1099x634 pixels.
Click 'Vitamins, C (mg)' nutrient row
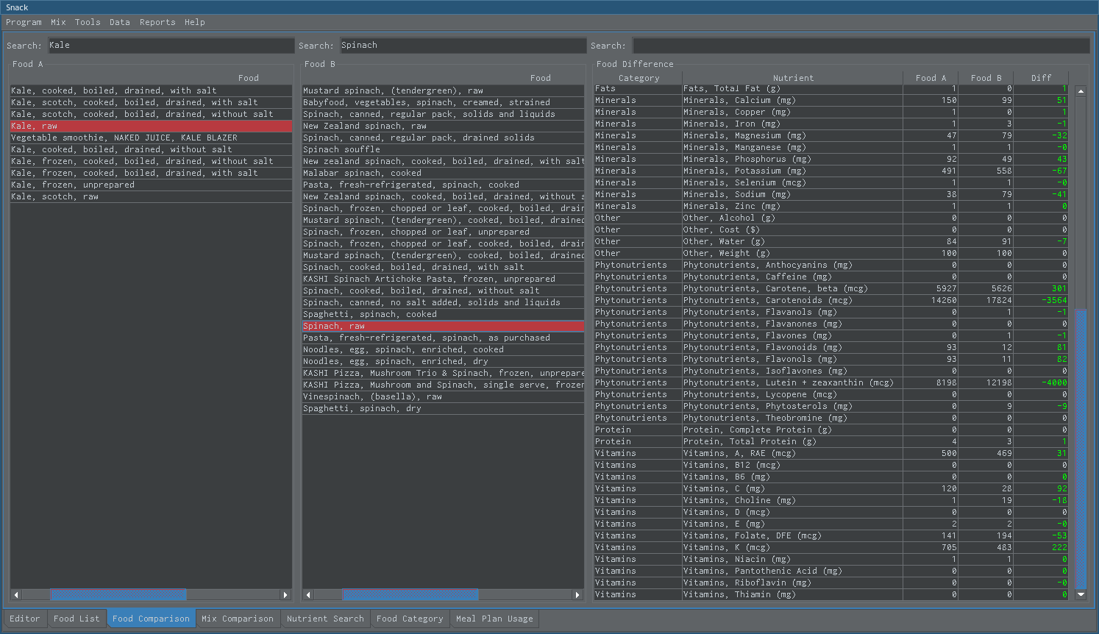tap(831, 489)
